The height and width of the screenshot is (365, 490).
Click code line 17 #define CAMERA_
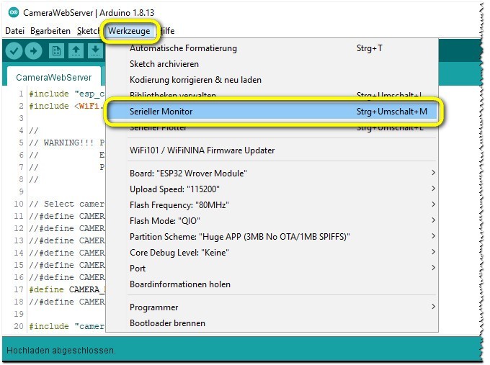point(67,289)
